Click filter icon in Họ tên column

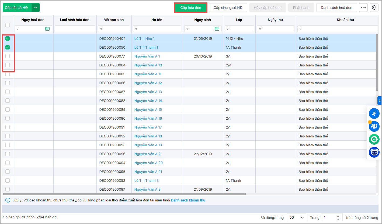pyautogui.click(x=136, y=29)
